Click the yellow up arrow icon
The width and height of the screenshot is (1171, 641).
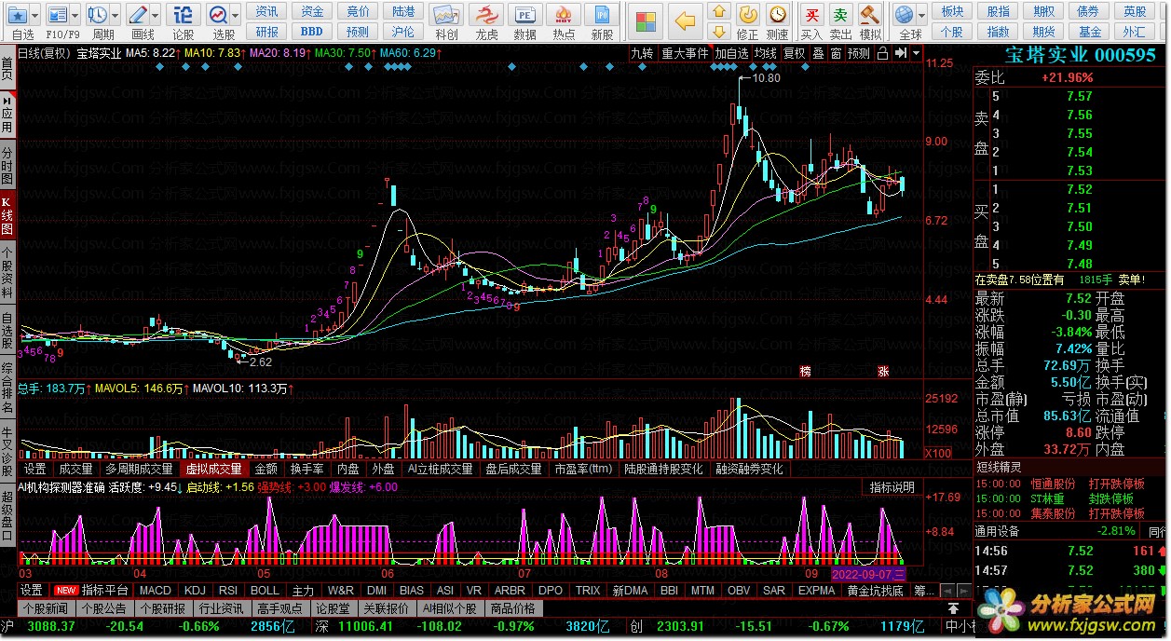tap(718, 11)
